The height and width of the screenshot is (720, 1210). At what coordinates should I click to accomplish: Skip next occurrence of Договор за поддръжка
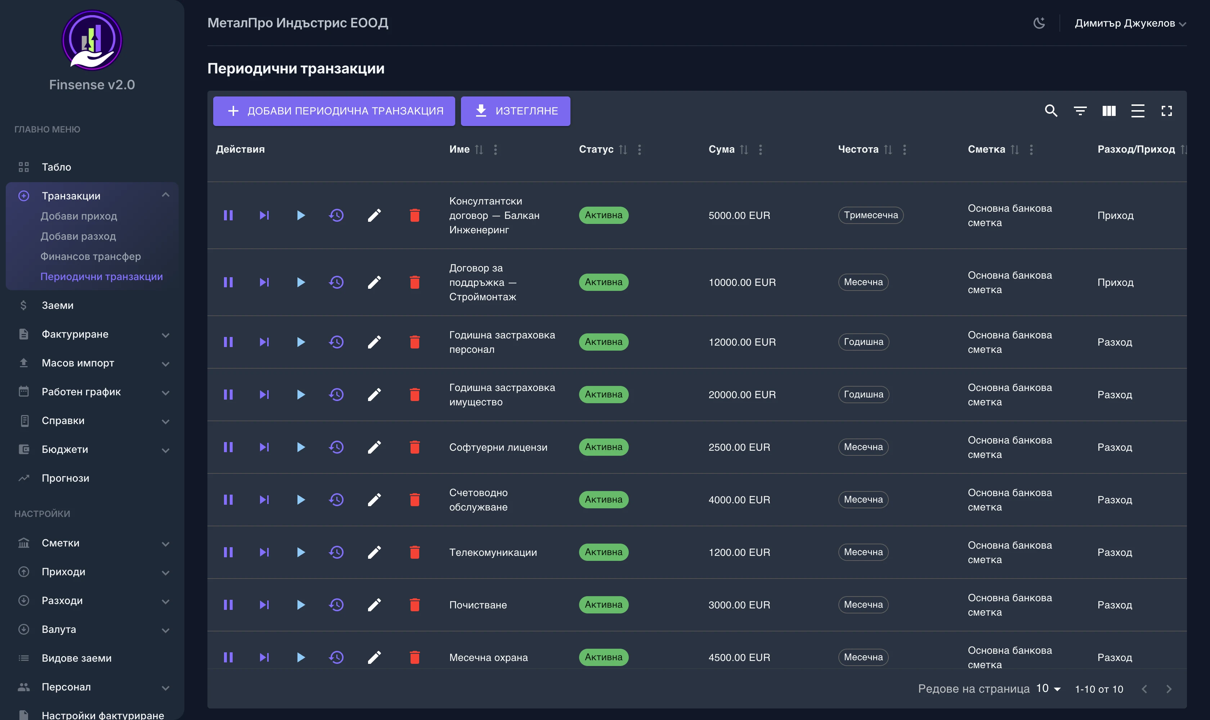tap(264, 282)
